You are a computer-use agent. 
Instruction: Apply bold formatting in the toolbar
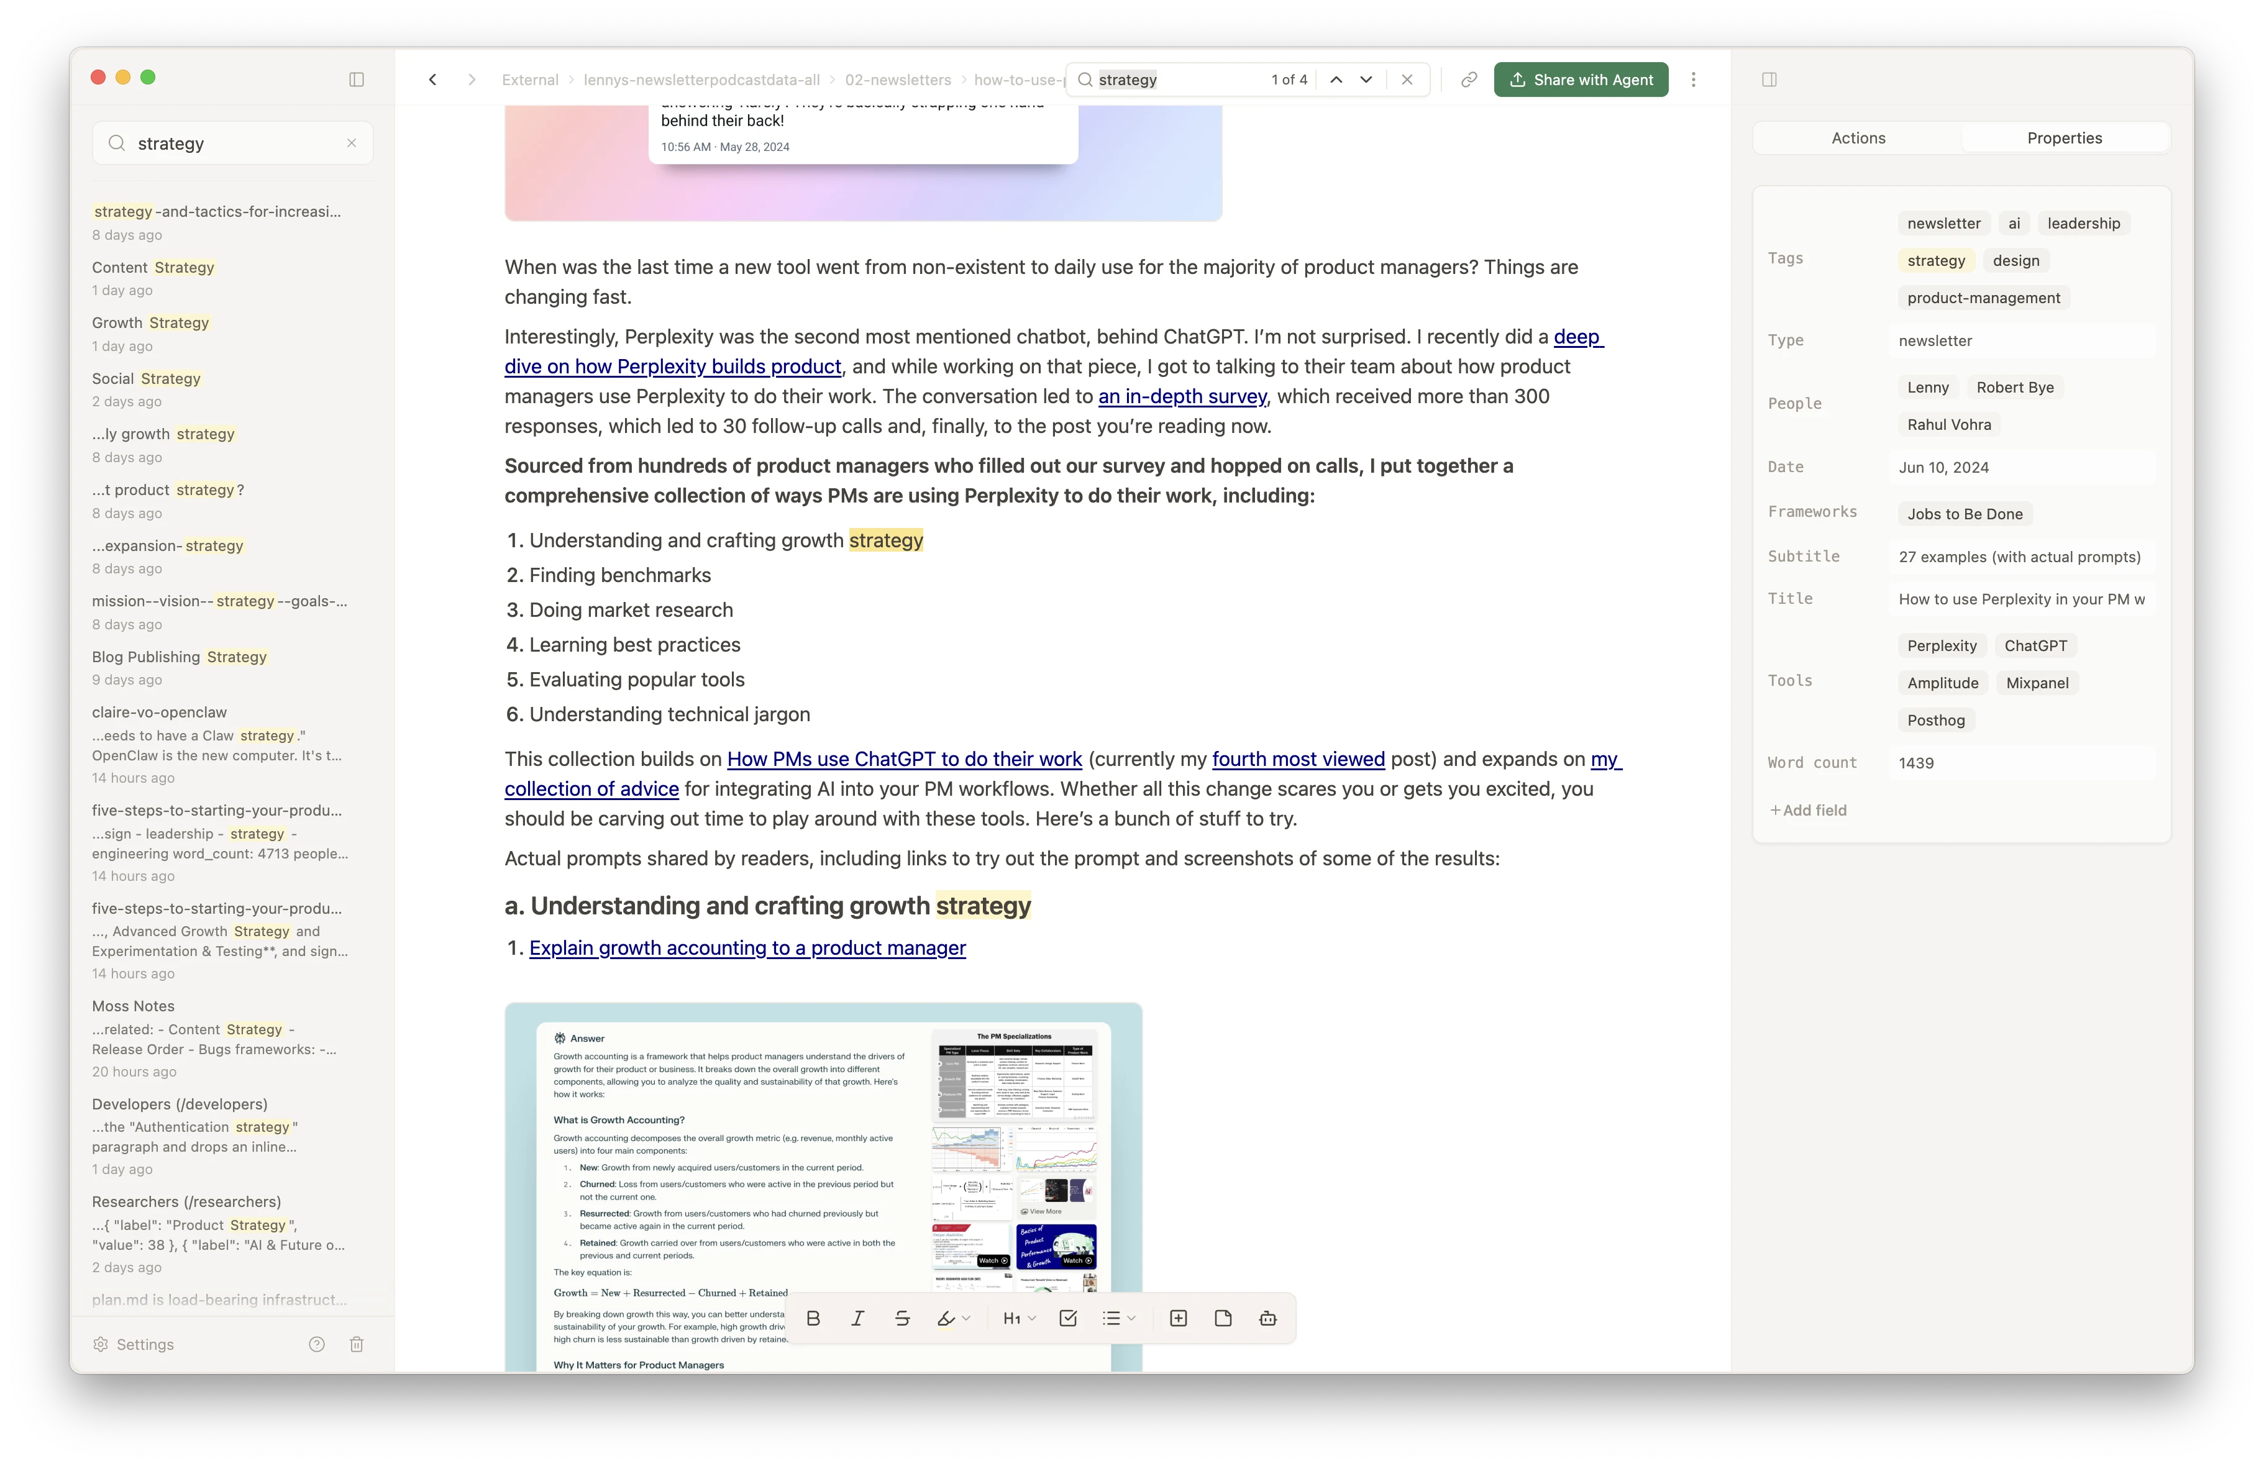point(813,1318)
